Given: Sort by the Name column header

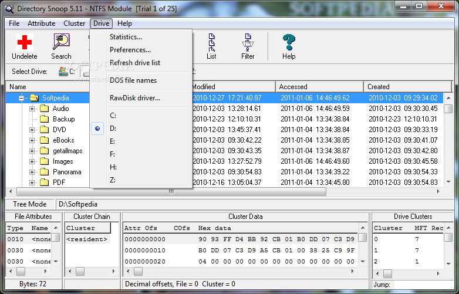Looking at the screenshot, I should click(x=48, y=87).
